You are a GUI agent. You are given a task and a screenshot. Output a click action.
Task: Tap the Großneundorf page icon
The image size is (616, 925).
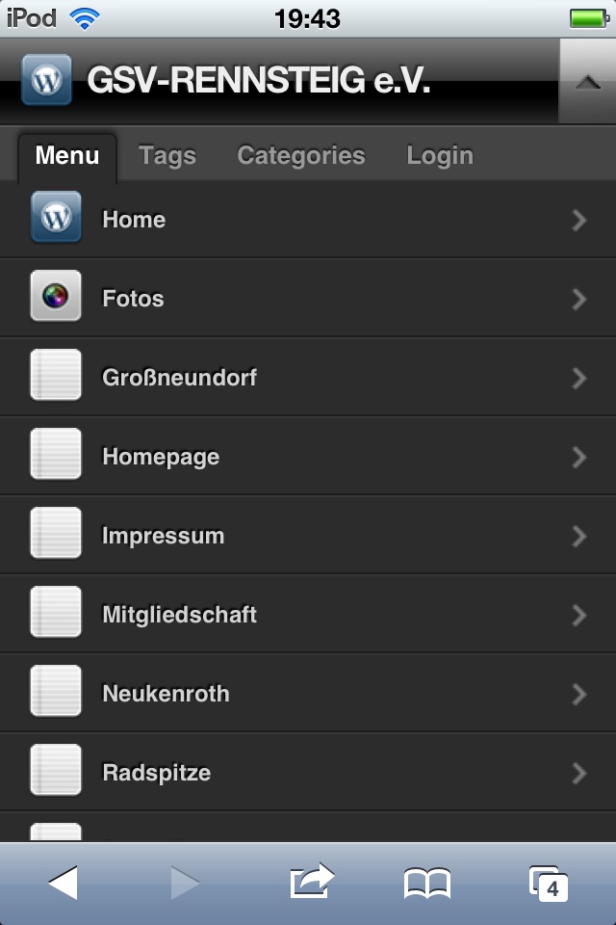click(x=56, y=375)
